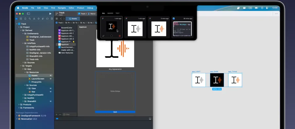
Task: Collapse the Track project root
Action: click(x=17, y=24)
